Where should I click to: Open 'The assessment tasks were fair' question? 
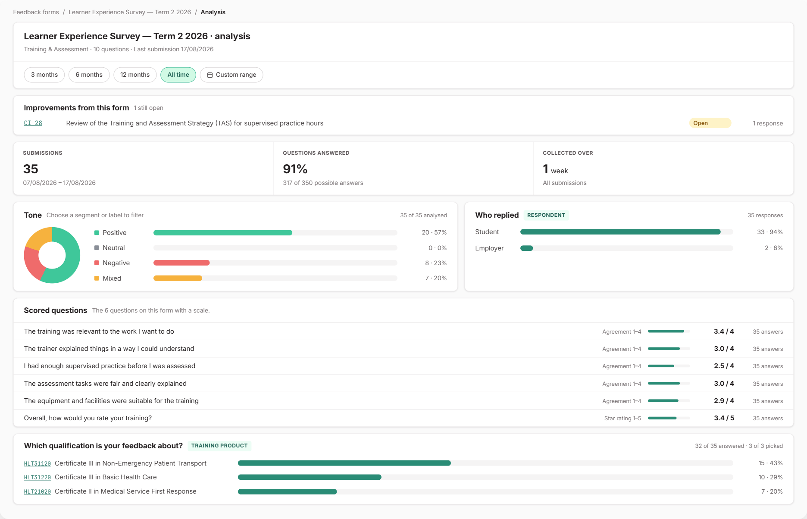click(x=403, y=384)
